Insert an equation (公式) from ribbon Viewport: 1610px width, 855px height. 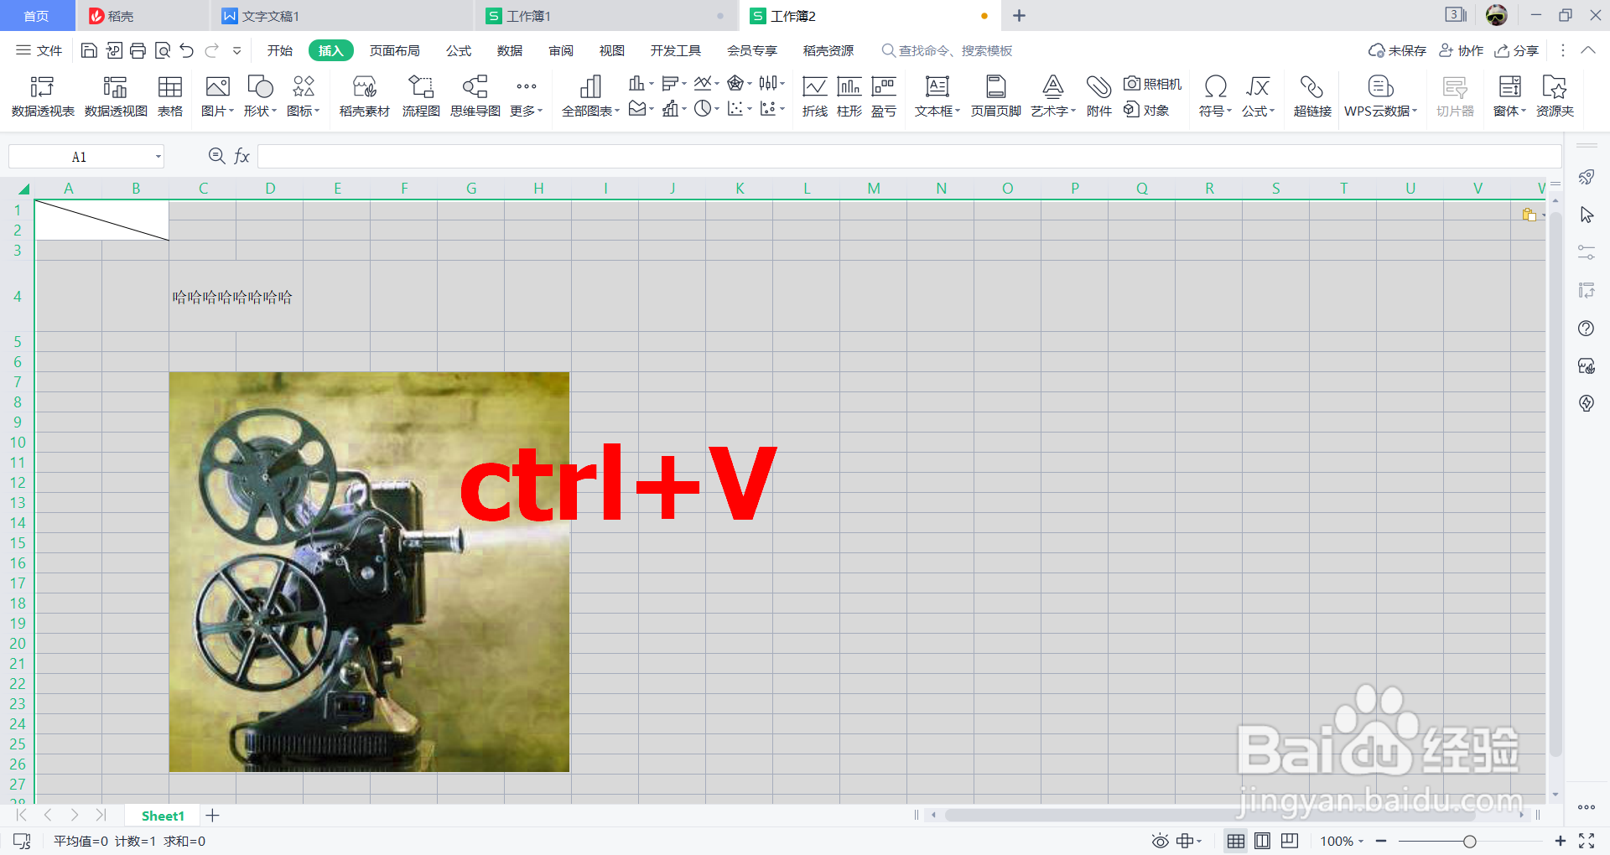coord(1258,96)
